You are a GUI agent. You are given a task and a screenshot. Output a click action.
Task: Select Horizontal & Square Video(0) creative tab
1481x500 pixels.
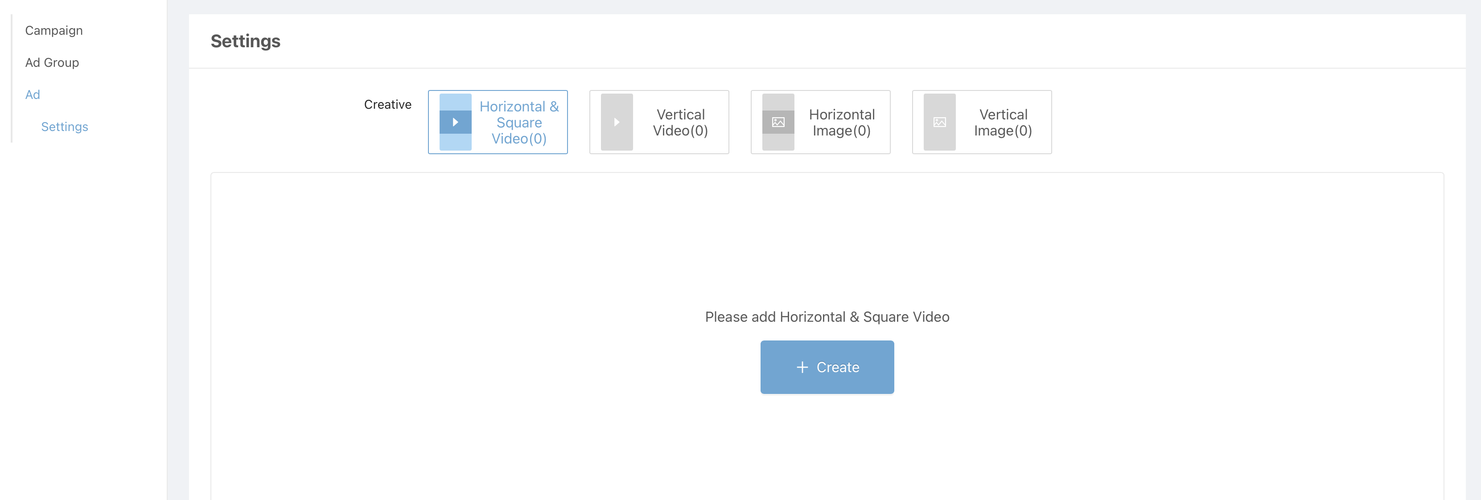[x=498, y=122]
